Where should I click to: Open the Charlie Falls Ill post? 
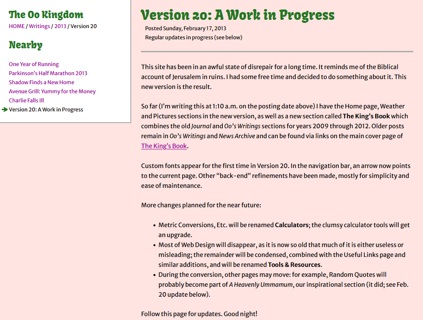pos(26,101)
